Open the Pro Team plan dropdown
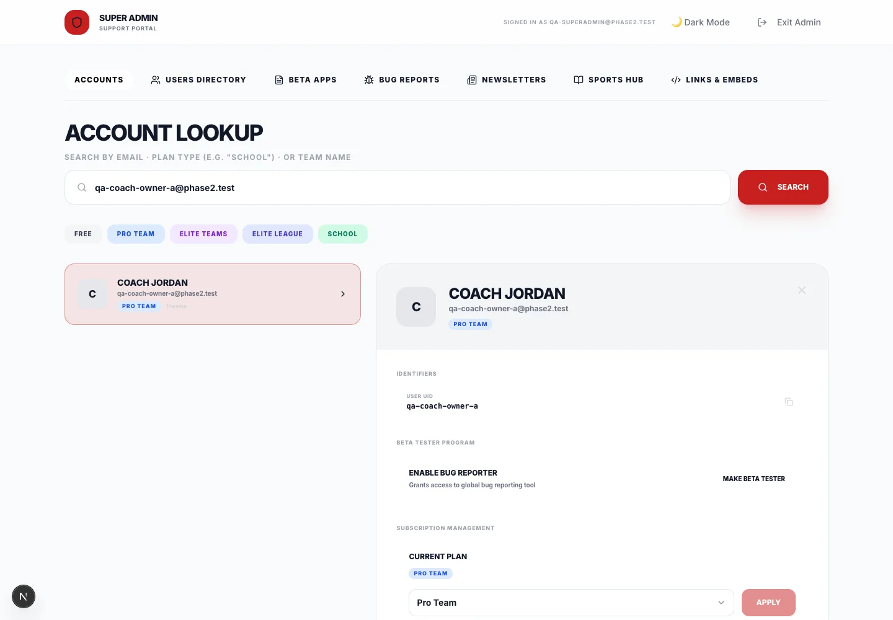The image size is (893, 620). point(571,603)
